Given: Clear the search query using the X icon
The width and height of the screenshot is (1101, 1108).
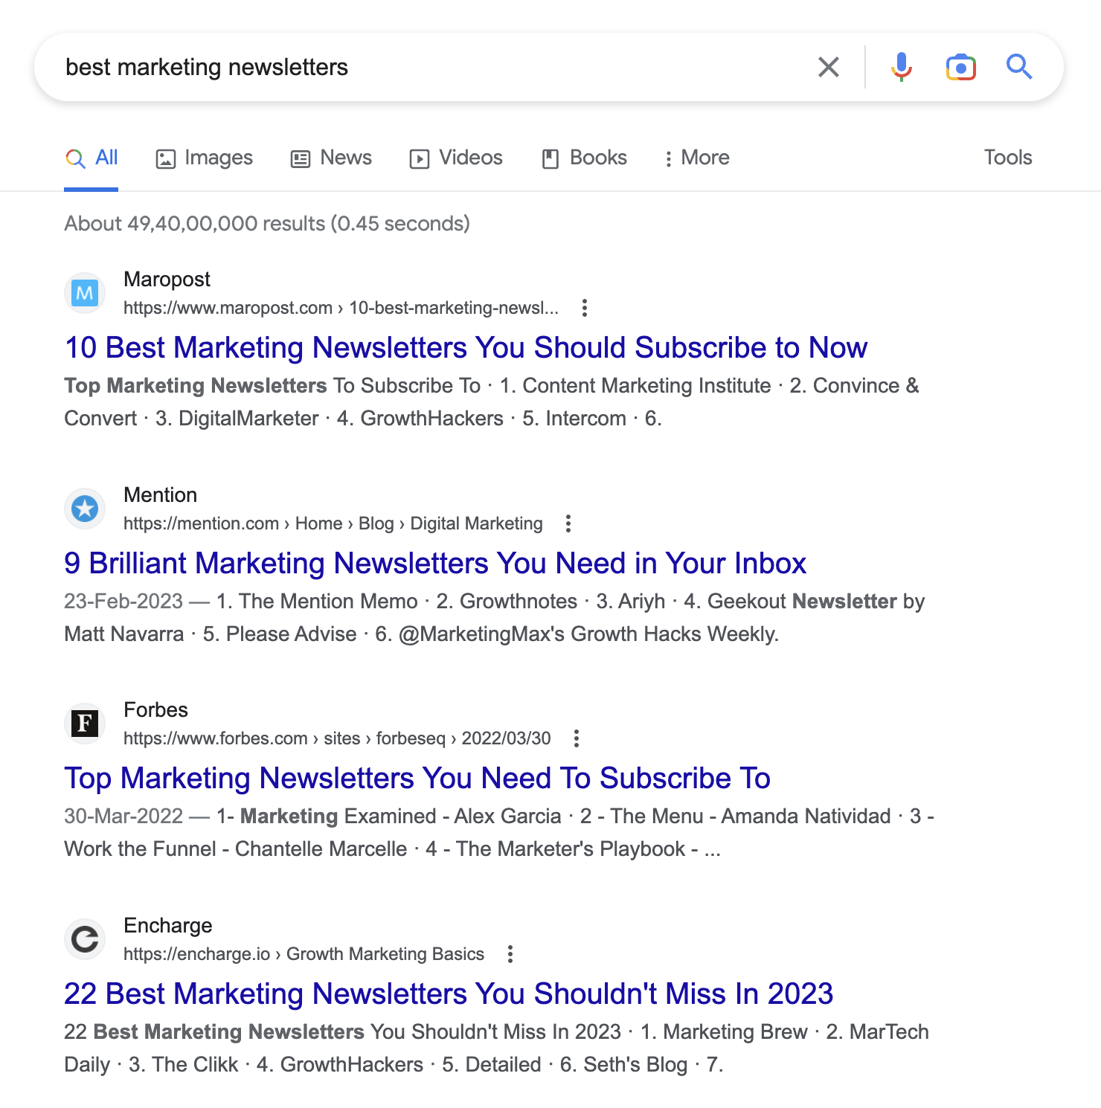Looking at the screenshot, I should (828, 66).
